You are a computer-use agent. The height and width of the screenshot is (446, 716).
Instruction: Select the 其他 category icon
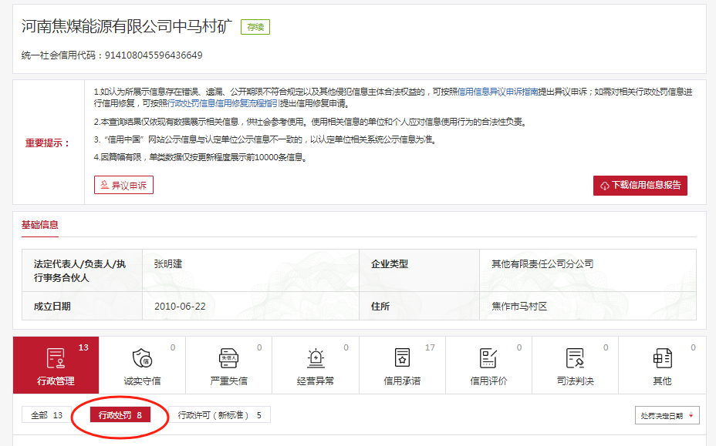point(661,365)
